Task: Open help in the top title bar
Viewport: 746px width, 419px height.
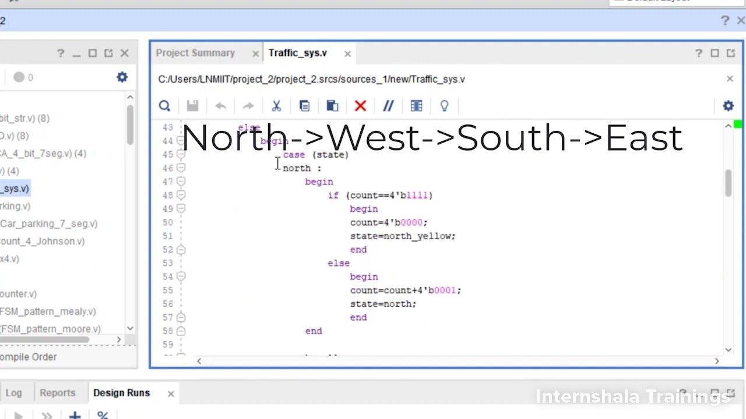Action: click(725, 20)
